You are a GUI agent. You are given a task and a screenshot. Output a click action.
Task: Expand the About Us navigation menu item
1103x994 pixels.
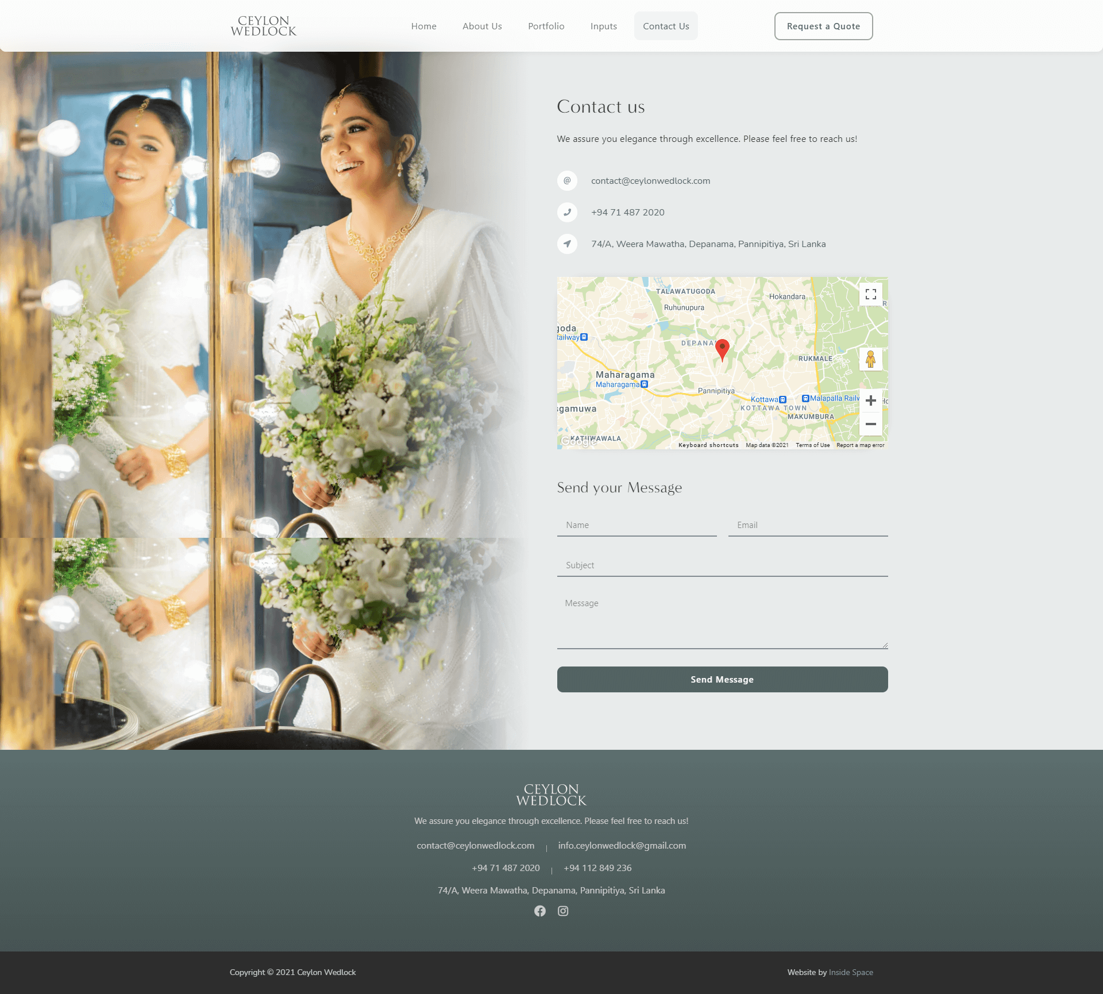(481, 26)
